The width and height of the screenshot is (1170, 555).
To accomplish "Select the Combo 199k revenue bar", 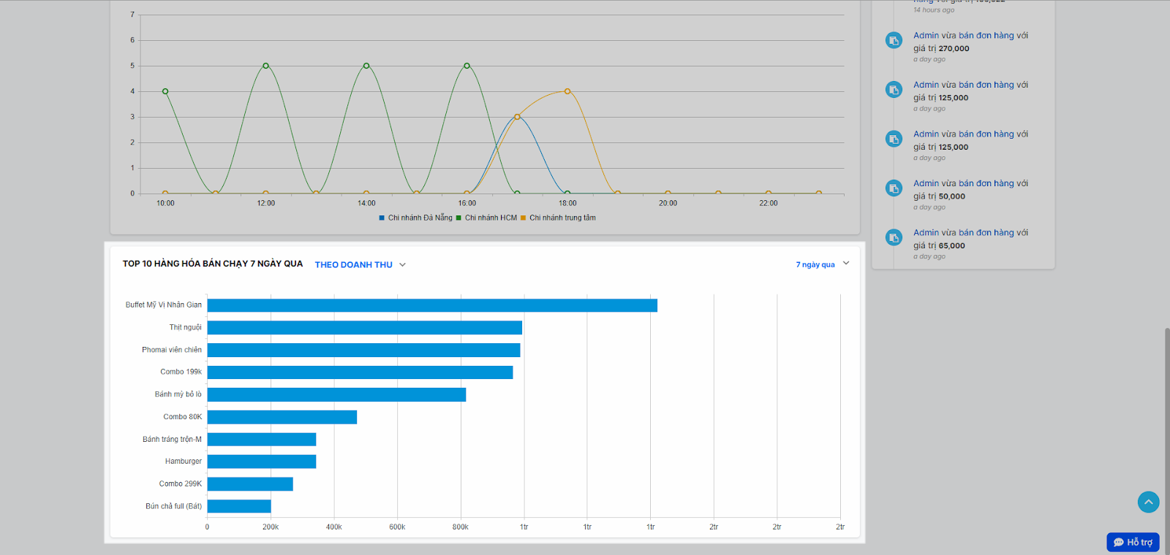I will pos(360,372).
